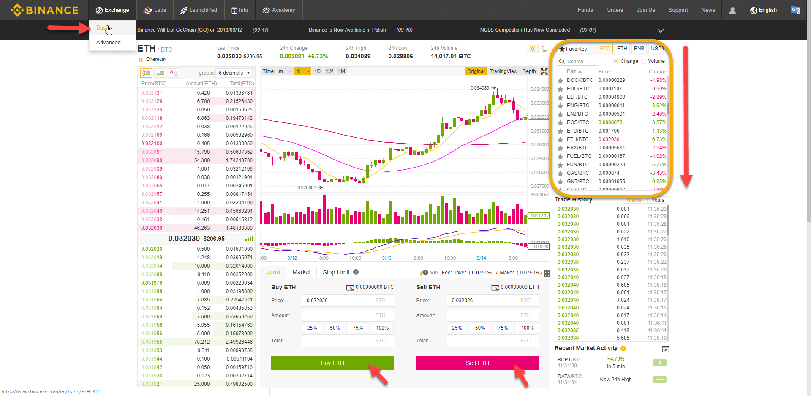Viewport: 811px width, 396px height.
Task: Favorite the ELF/BTC pair star
Action: (x=560, y=97)
